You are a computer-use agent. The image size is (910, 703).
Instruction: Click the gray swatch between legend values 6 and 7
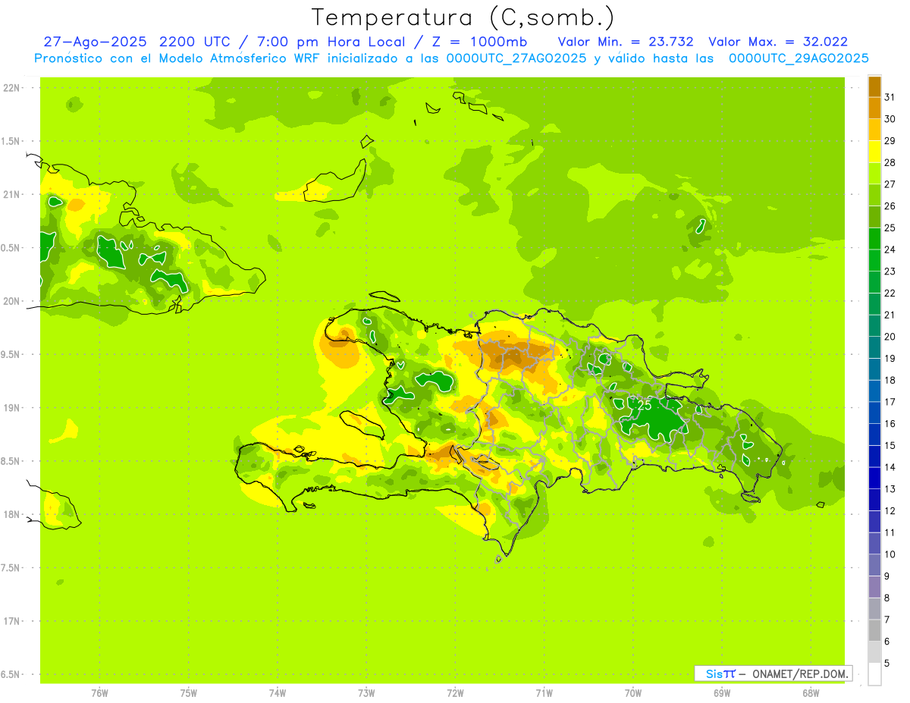[874, 630]
